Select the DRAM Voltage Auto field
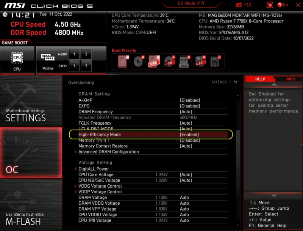This screenshot has width=303, height=231. click(184, 198)
